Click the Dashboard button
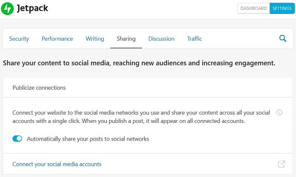This screenshot has width=296, height=177. click(253, 8)
